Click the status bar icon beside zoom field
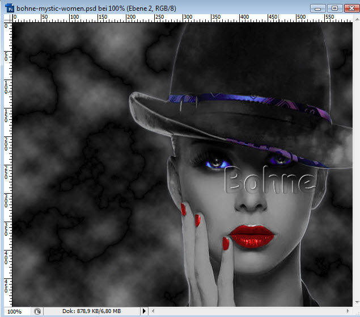The image size is (360, 317). 37,311
